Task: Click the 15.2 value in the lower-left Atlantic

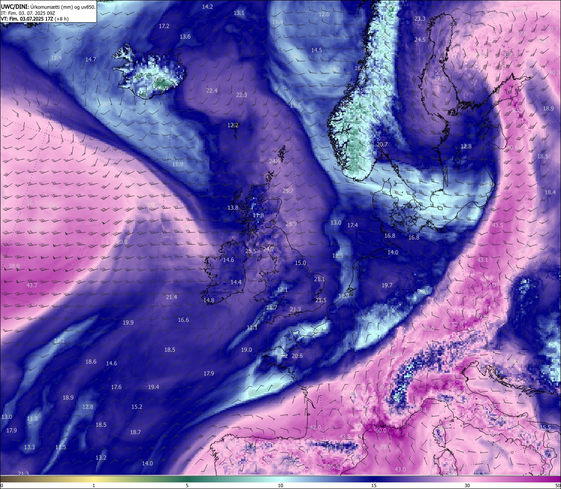Action: click(x=137, y=407)
